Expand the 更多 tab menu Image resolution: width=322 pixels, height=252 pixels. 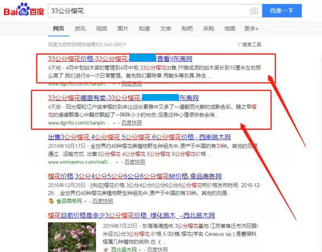coord(251,29)
